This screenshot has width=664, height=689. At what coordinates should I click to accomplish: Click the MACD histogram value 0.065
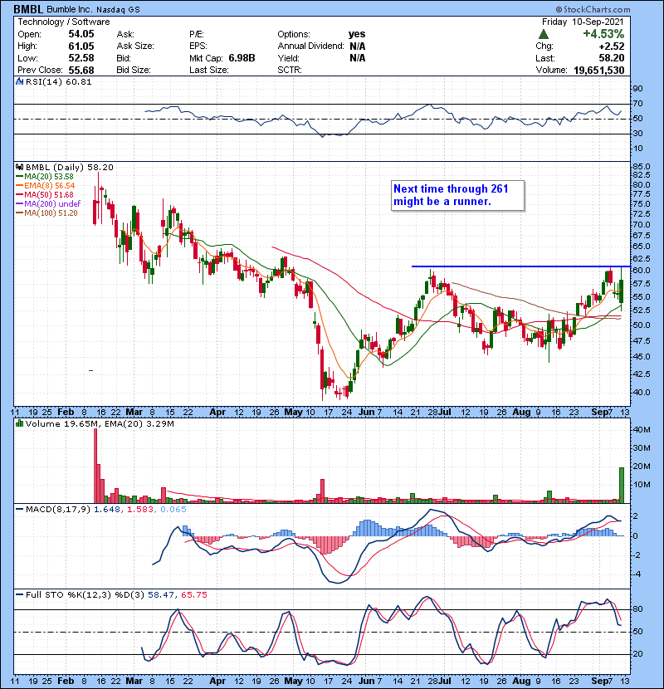point(173,510)
